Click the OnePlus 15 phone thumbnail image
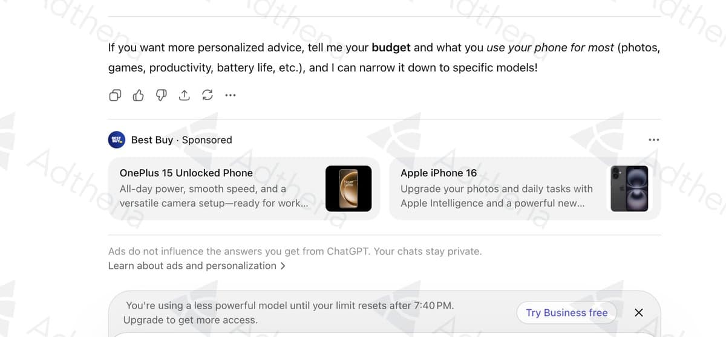Viewport: 726px width, 337px height. coord(348,188)
